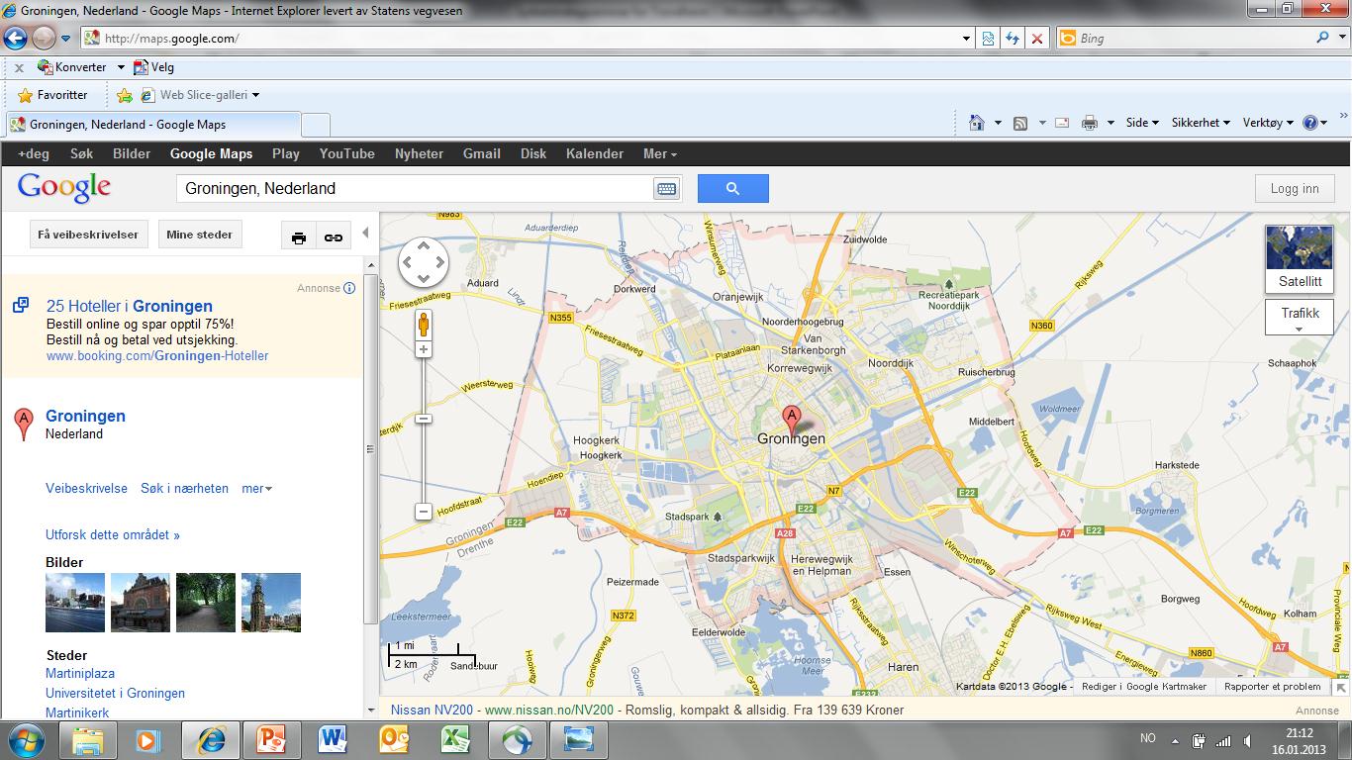
Task: Open PowerPoint from the taskbar
Action: pos(271,740)
